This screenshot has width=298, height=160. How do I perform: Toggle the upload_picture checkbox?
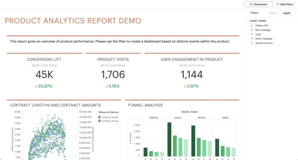(x=252, y=43)
